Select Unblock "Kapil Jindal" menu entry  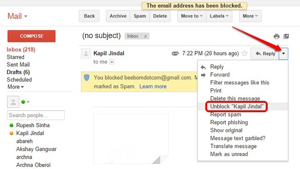tap(237, 107)
